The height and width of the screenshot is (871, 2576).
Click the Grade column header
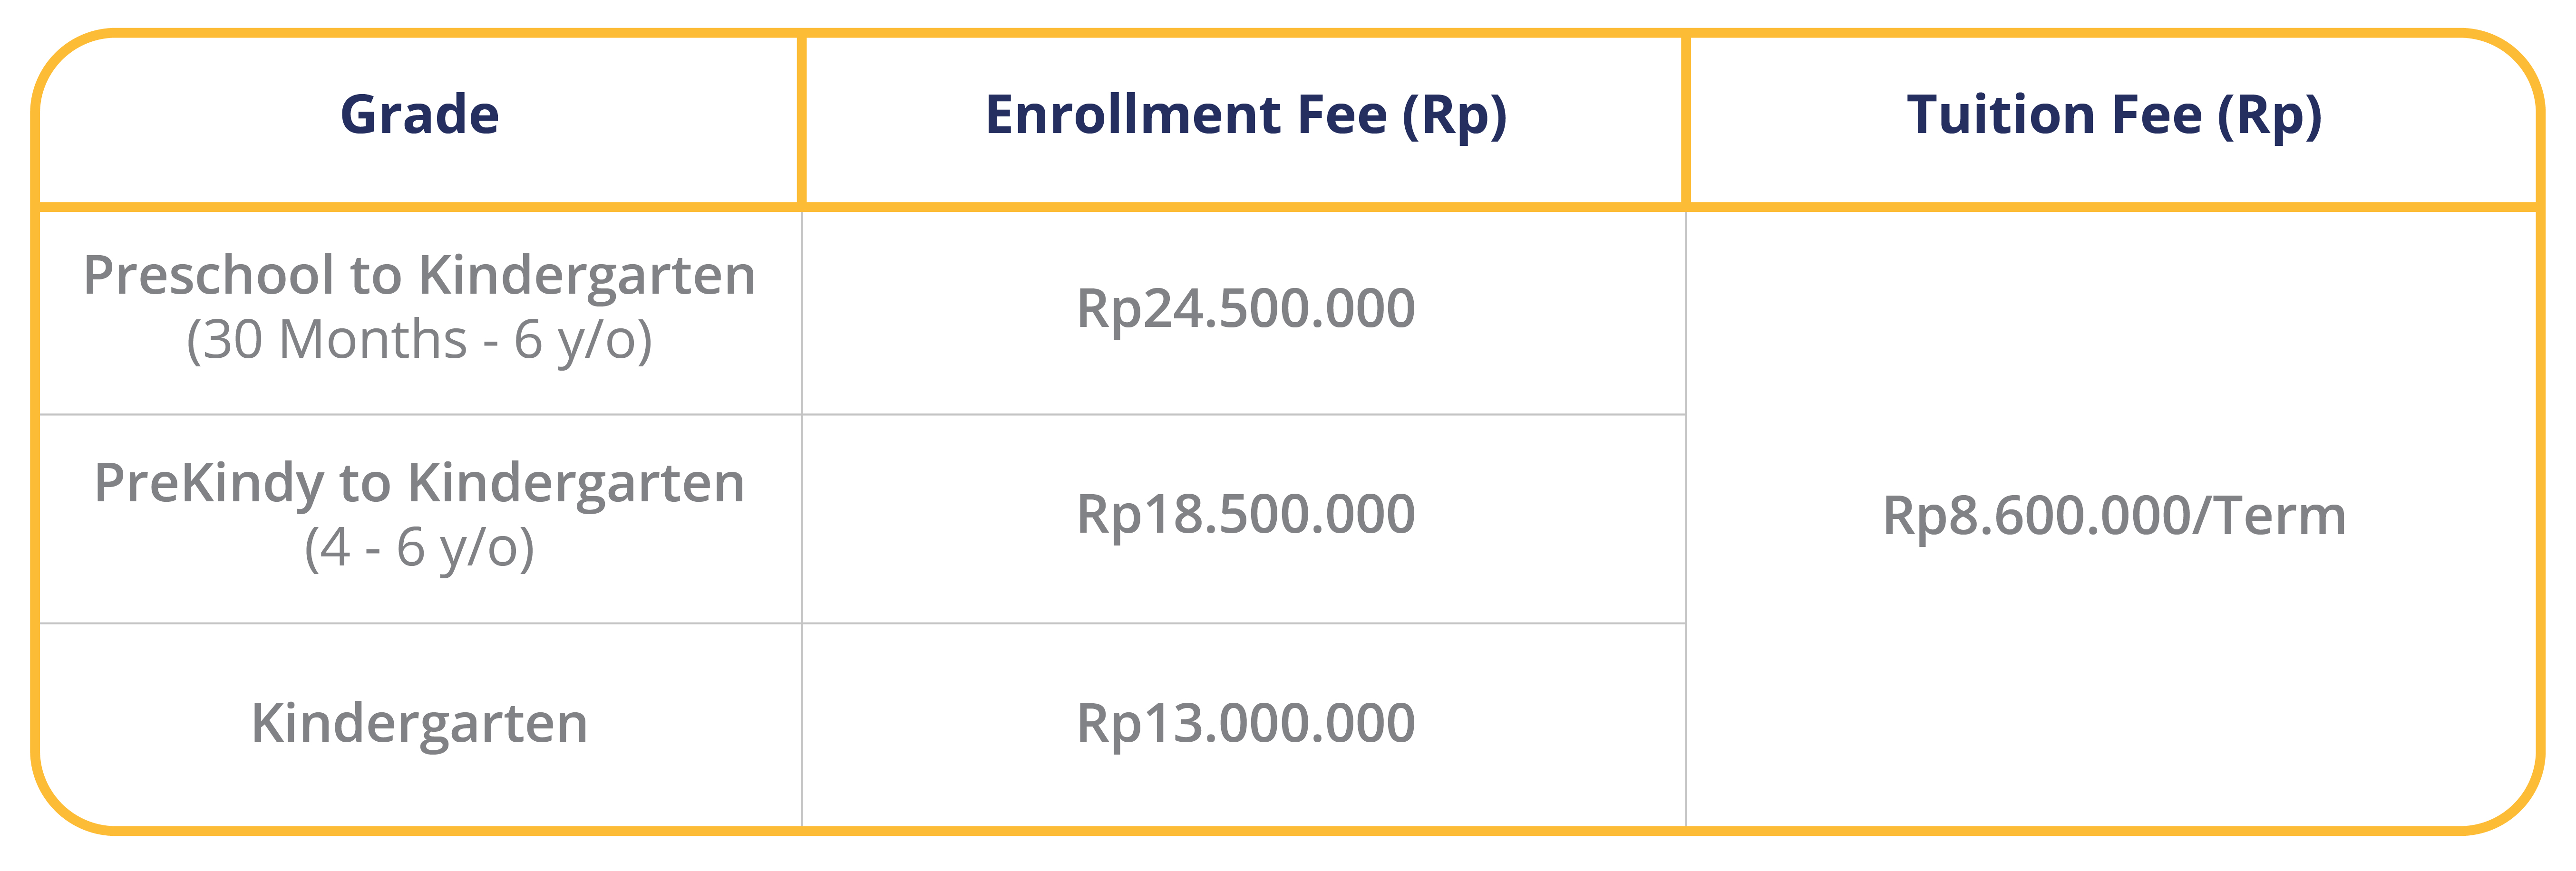419,115
